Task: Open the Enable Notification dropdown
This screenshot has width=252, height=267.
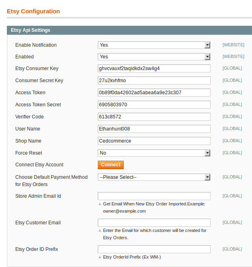Action: tap(154, 45)
